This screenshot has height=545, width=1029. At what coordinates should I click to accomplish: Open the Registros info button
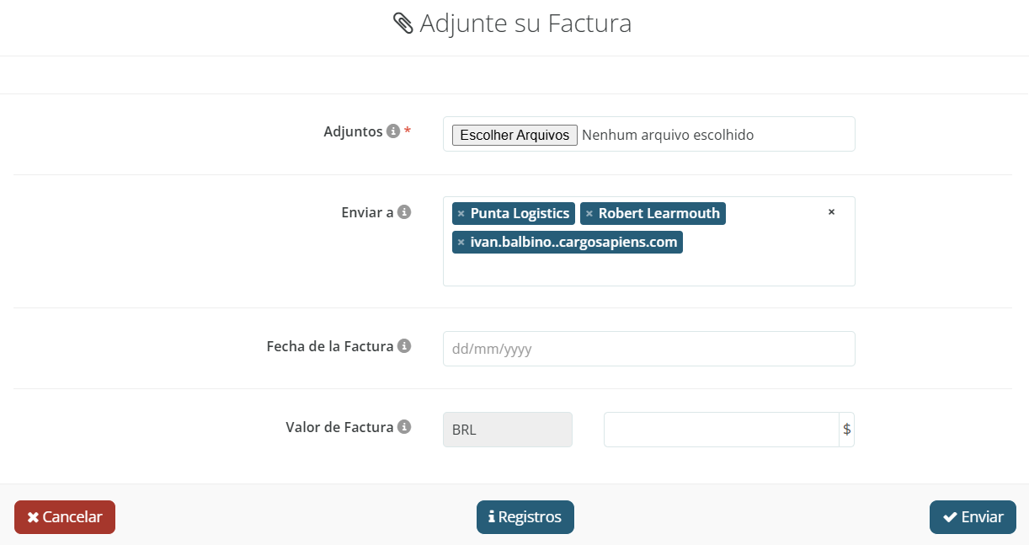[x=525, y=517]
